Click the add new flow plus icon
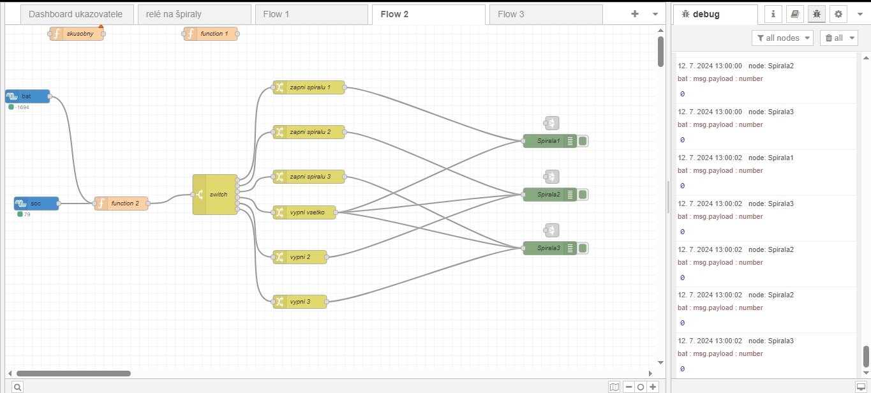The width and height of the screenshot is (871, 393). pyautogui.click(x=634, y=14)
